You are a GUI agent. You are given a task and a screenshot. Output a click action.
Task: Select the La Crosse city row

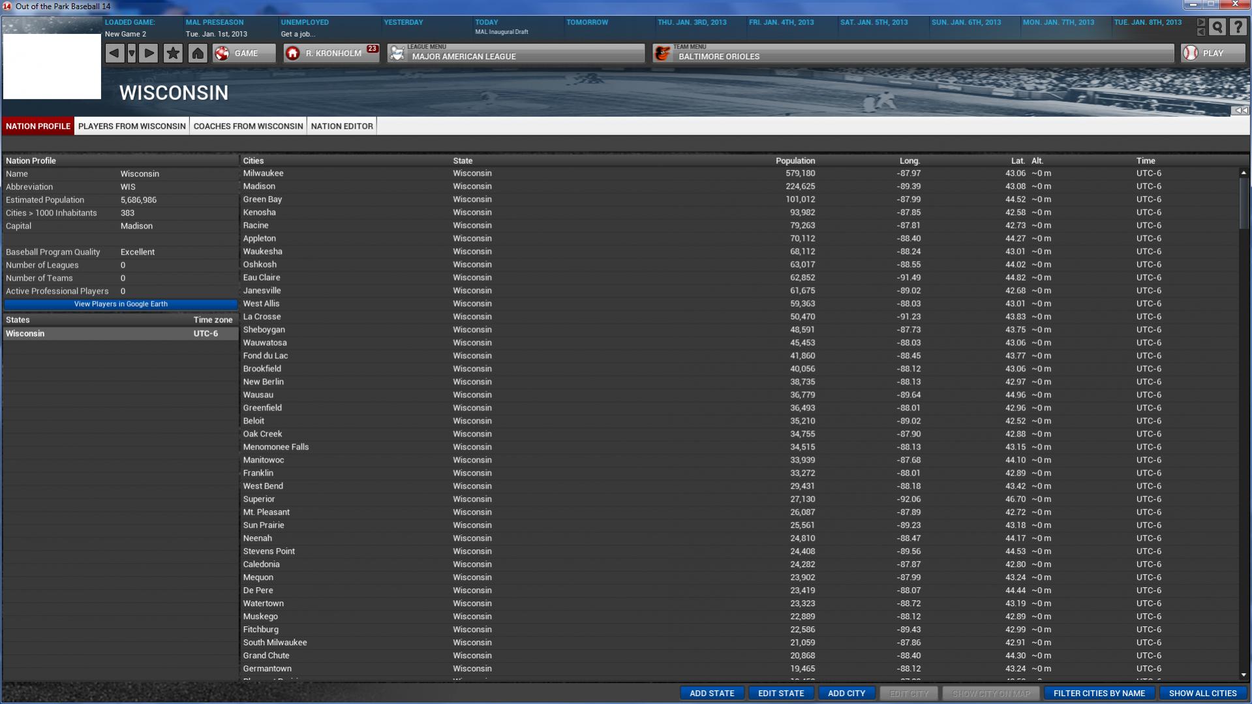point(740,317)
